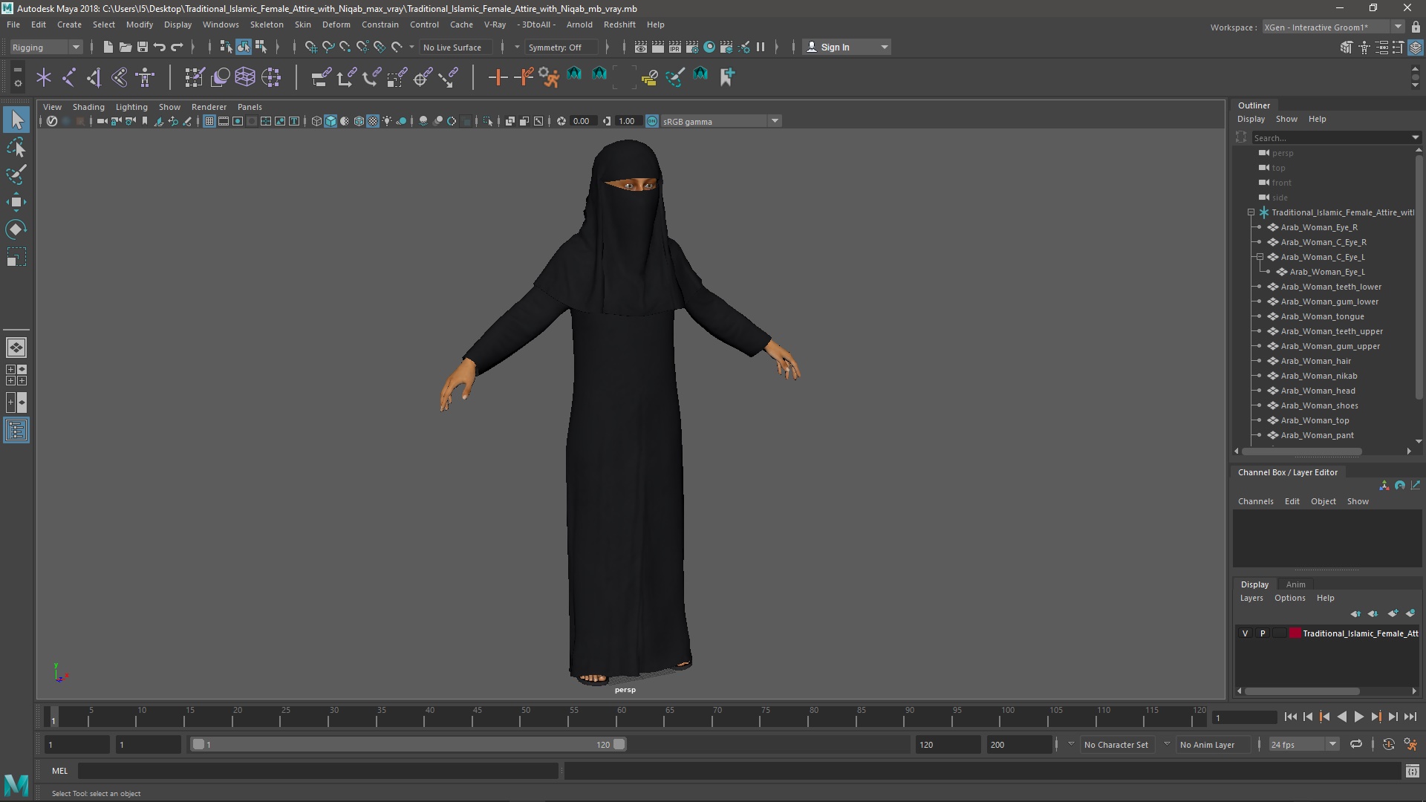Image resolution: width=1426 pixels, height=802 pixels.
Task: Activate the Lasso Select tool
Action: tap(16, 148)
